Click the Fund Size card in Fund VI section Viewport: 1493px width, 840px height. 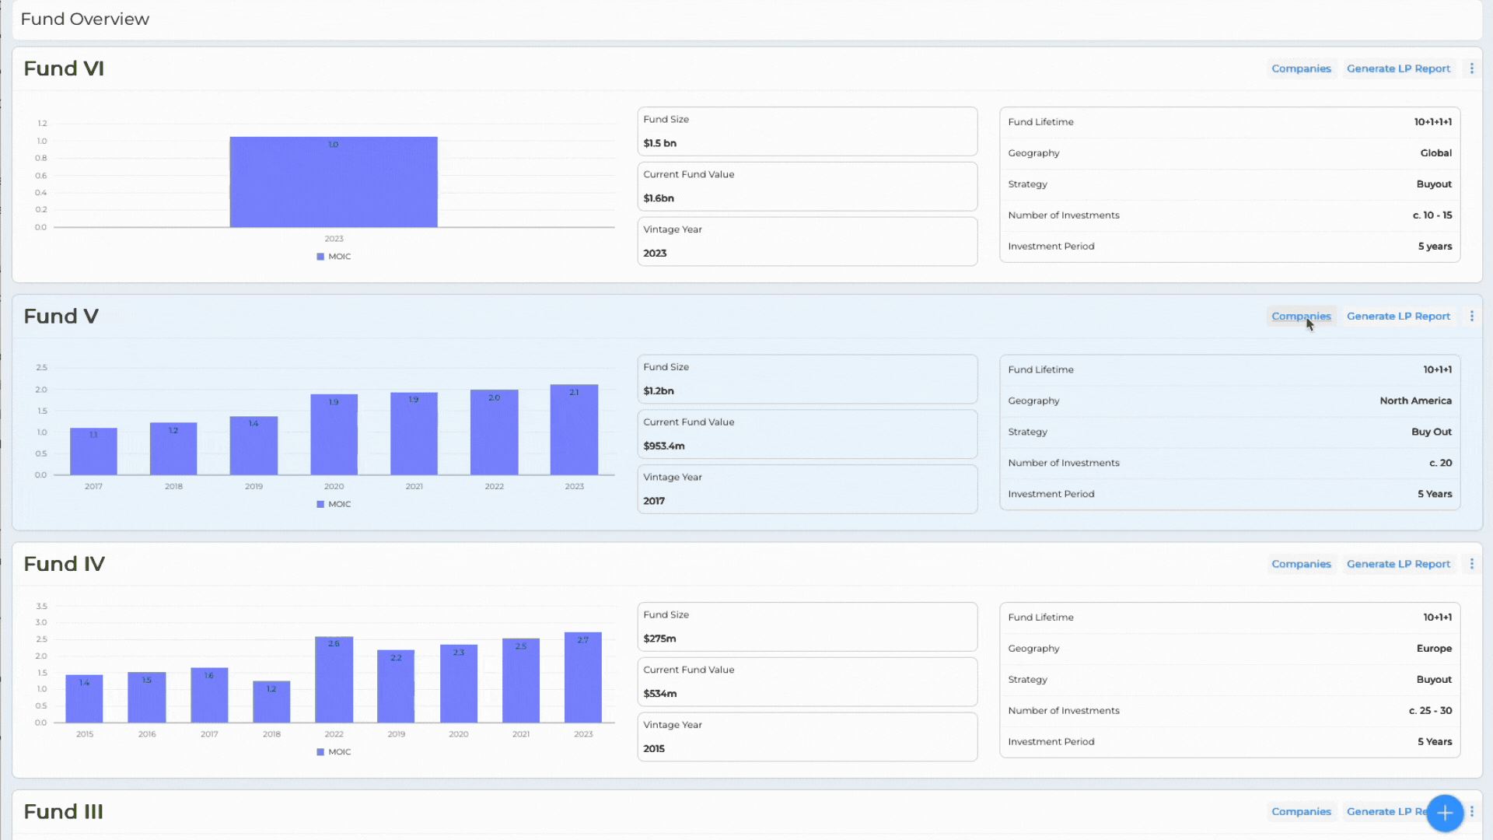tap(807, 131)
